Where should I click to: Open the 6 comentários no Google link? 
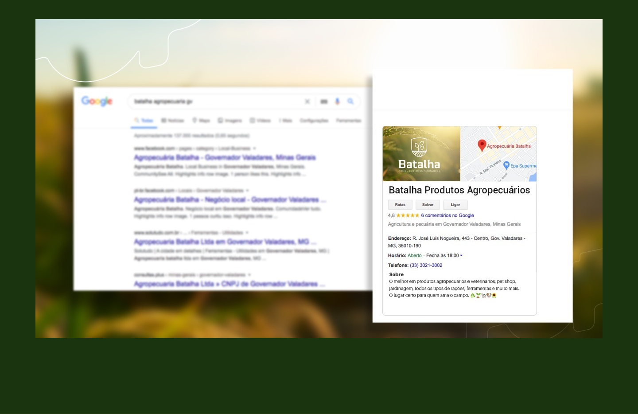click(447, 215)
